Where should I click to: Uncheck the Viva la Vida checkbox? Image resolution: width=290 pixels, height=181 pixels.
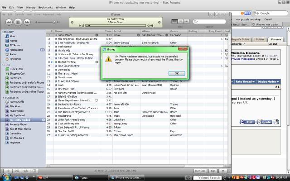[x=56, y=50]
